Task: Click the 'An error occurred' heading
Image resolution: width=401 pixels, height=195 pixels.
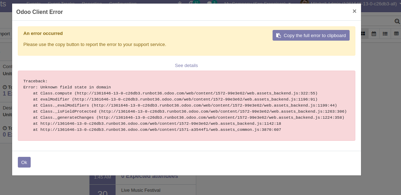Action: [x=43, y=34]
